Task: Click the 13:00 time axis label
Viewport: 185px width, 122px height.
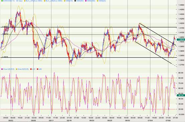Action: point(84,118)
